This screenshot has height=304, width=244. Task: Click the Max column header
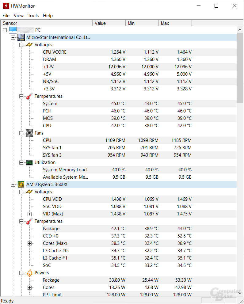[175, 23]
